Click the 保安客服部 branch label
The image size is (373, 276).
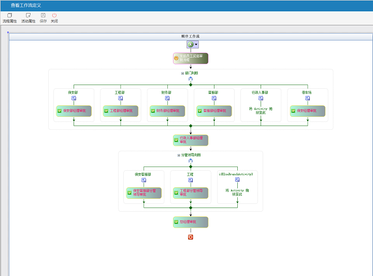coord(143,174)
